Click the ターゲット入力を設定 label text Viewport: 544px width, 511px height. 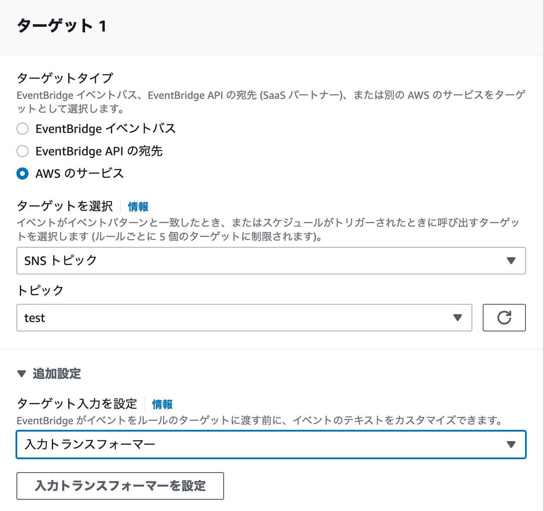pyautogui.click(x=77, y=404)
